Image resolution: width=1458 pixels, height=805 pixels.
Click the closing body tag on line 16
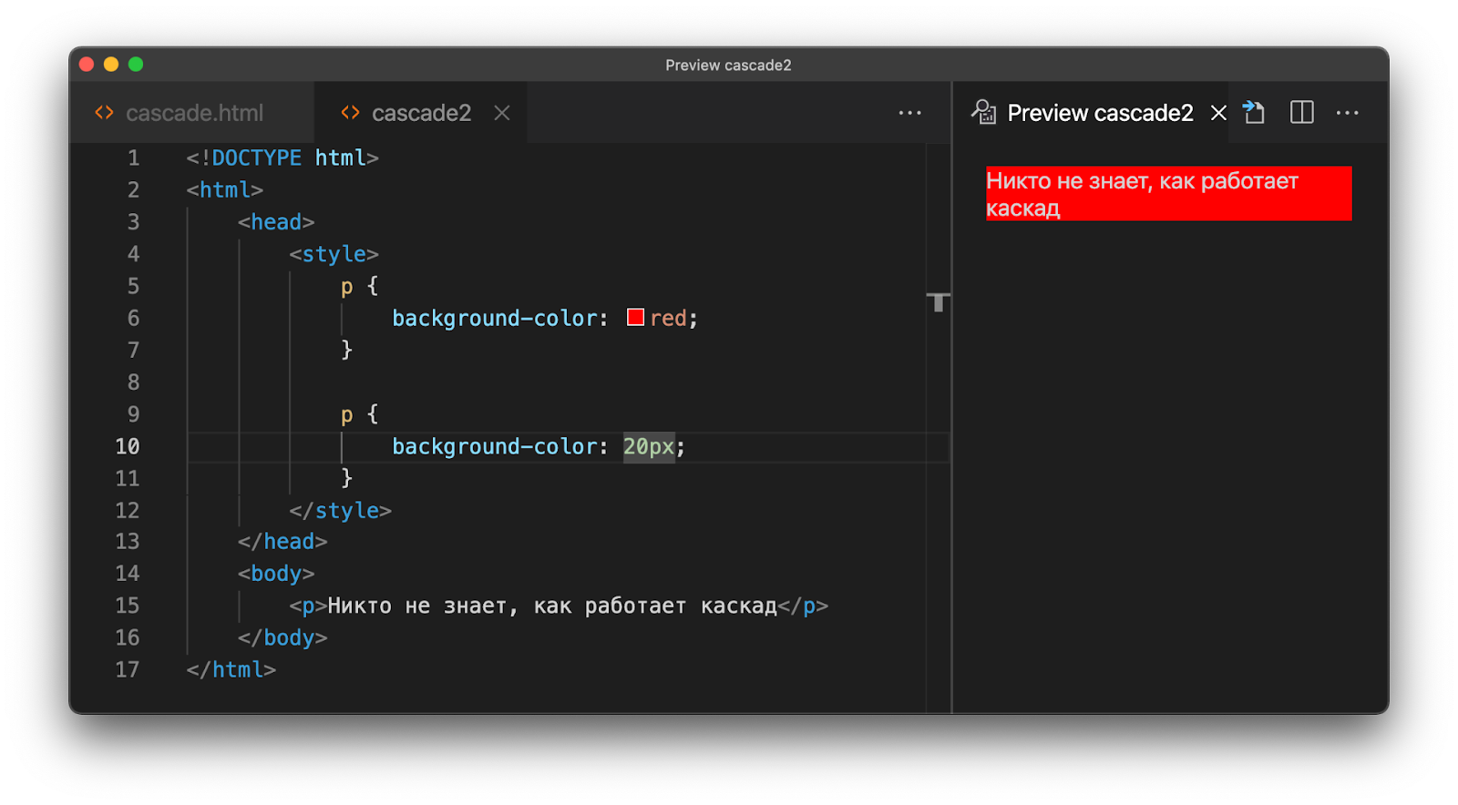(282, 638)
